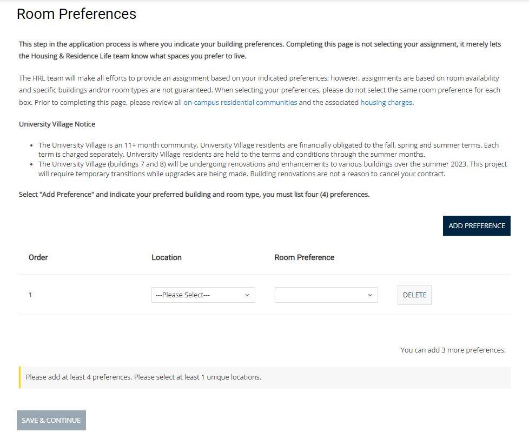Viewport: 529px width, 439px height.
Task: Click the Order column header
Action: coord(38,257)
